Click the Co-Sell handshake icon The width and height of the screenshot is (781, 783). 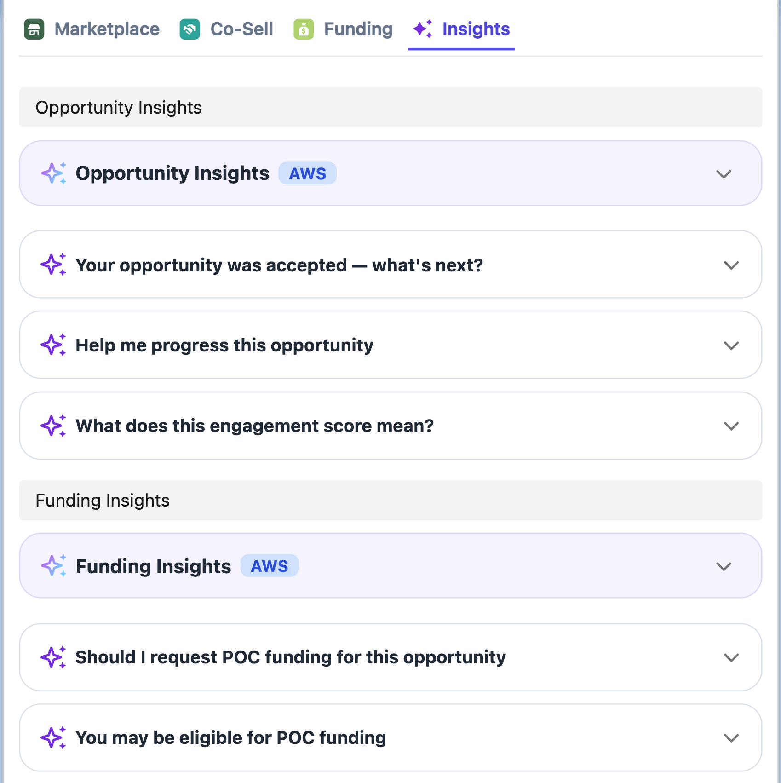pyautogui.click(x=190, y=29)
